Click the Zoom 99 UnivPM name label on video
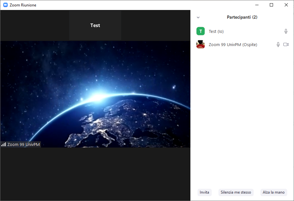Viewport: 294px width, 201px height. click(24, 145)
